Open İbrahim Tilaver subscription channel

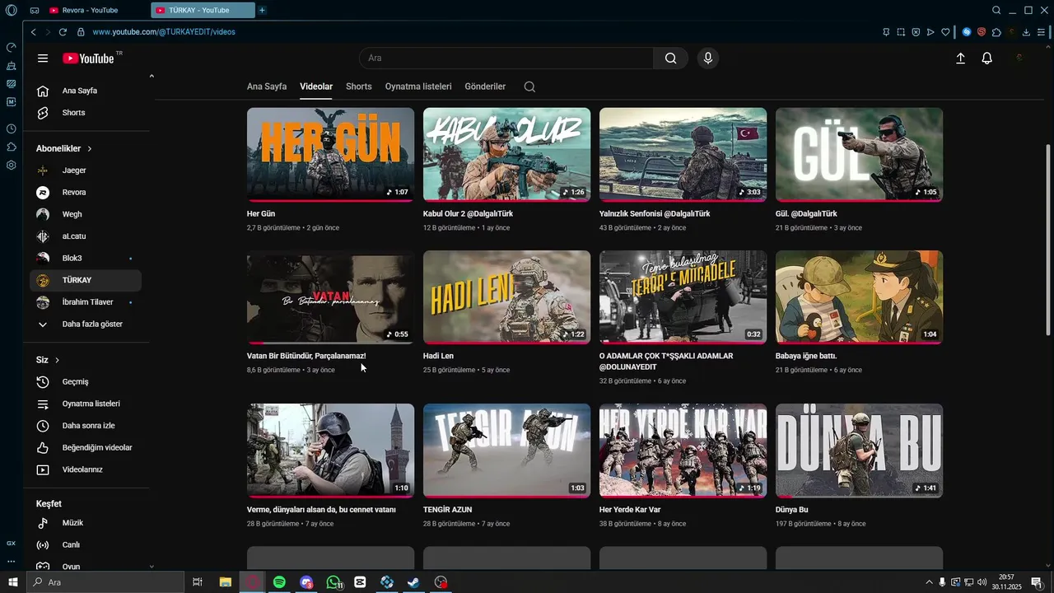(86, 302)
